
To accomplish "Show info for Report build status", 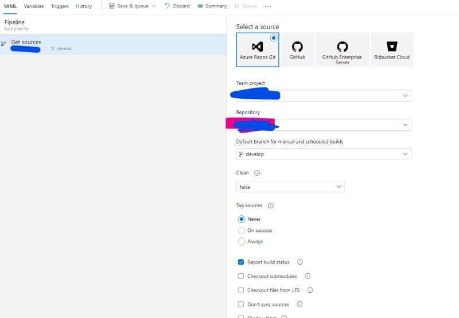I will point(300,262).
